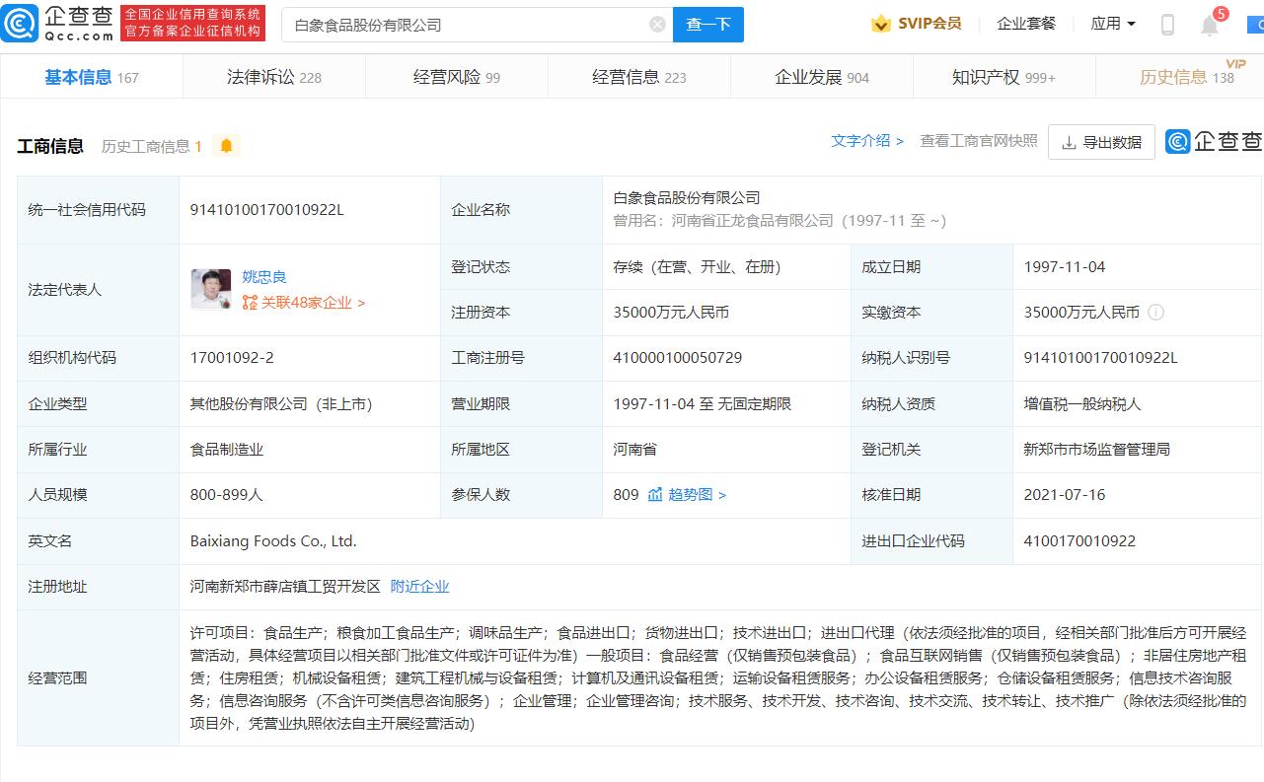Switch to 法律诉讼 tab
The height and width of the screenshot is (782, 1264).
click(274, 77)
